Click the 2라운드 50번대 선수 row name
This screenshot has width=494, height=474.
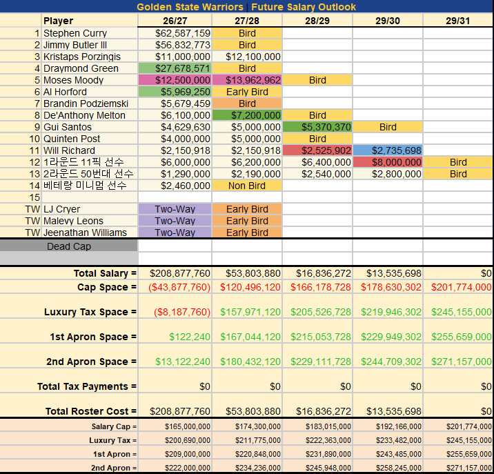click(x=90, y=174)
